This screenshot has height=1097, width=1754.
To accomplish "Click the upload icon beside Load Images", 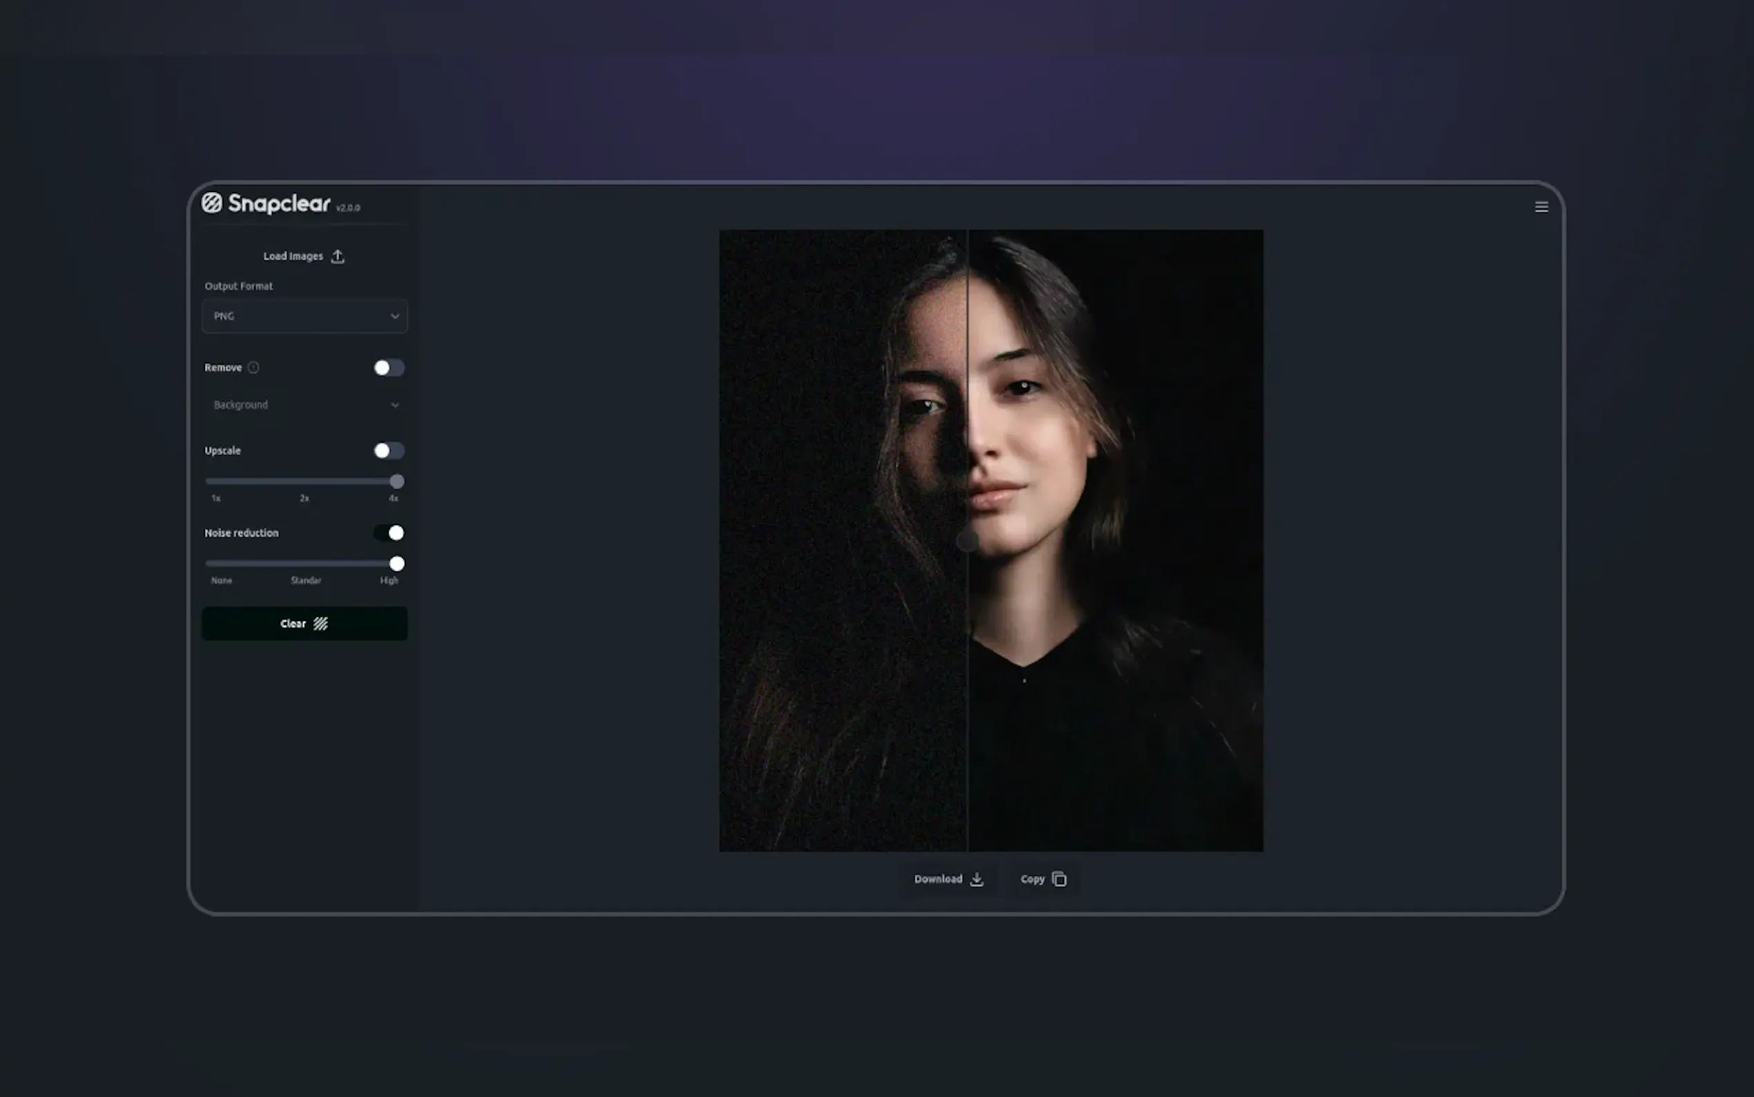I will (x=337, y=256).
